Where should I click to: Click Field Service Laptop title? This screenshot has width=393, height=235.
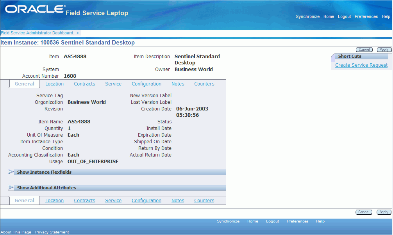(97, 13)
